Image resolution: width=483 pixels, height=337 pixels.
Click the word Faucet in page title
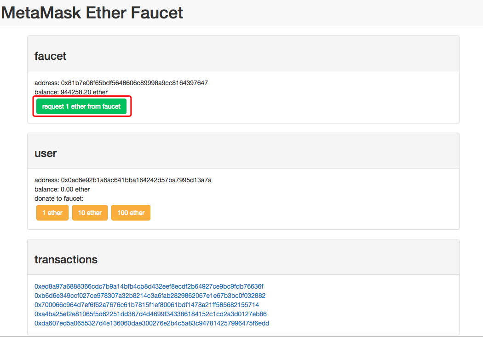157,13
